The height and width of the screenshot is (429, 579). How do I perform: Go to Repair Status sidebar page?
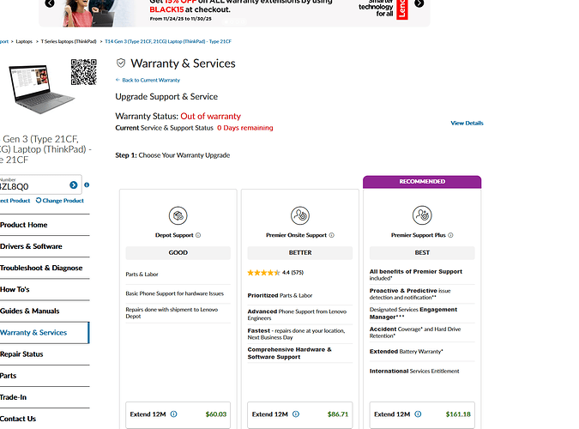(x=21, y=353)
